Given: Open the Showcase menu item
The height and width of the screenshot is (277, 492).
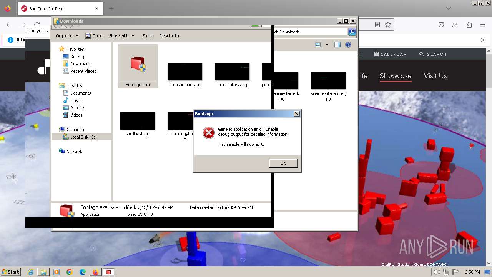Looking at the screenshot, I should pos(396,76).
